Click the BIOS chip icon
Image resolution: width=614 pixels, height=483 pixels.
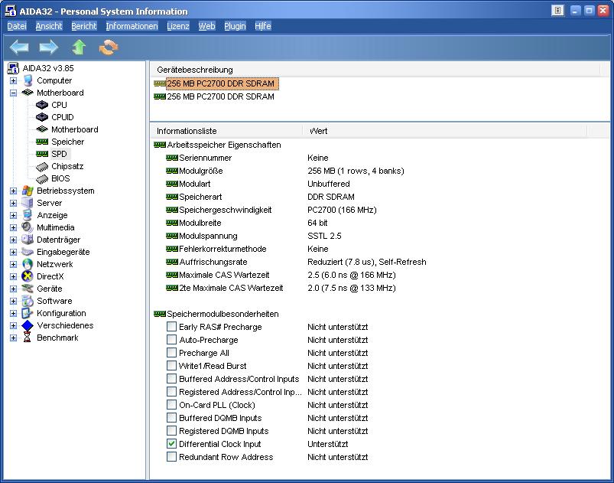coord(42,179)
